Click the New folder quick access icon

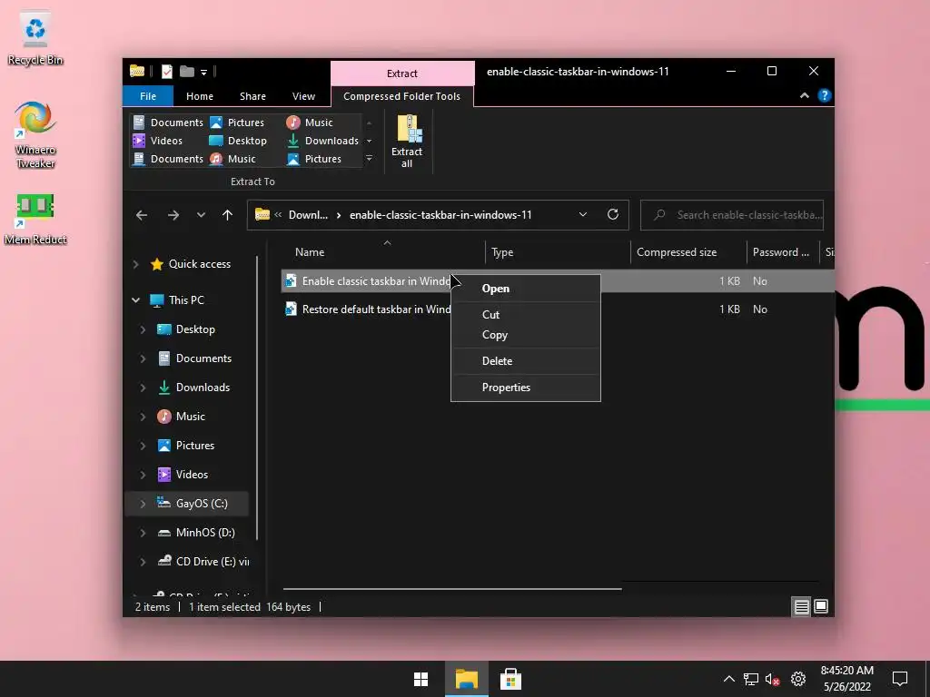[x=187, y=72]
